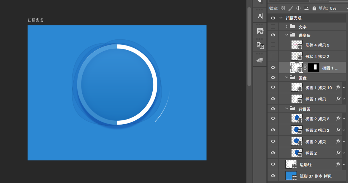The image size is (348, 183).
Task: Collapse the 背景圆 group
Action: pos(286,109)
